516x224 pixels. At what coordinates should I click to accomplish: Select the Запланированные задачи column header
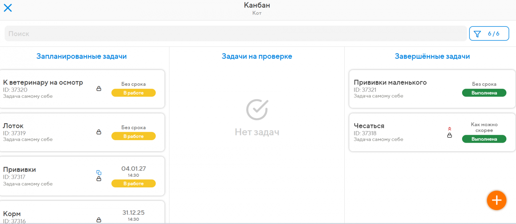[x=82, y=56]
